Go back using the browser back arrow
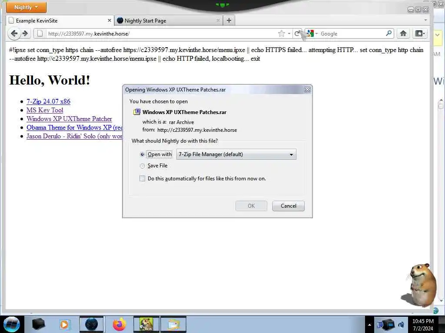The height and width of the screenshot is (333, 445). tap(13, 34)
